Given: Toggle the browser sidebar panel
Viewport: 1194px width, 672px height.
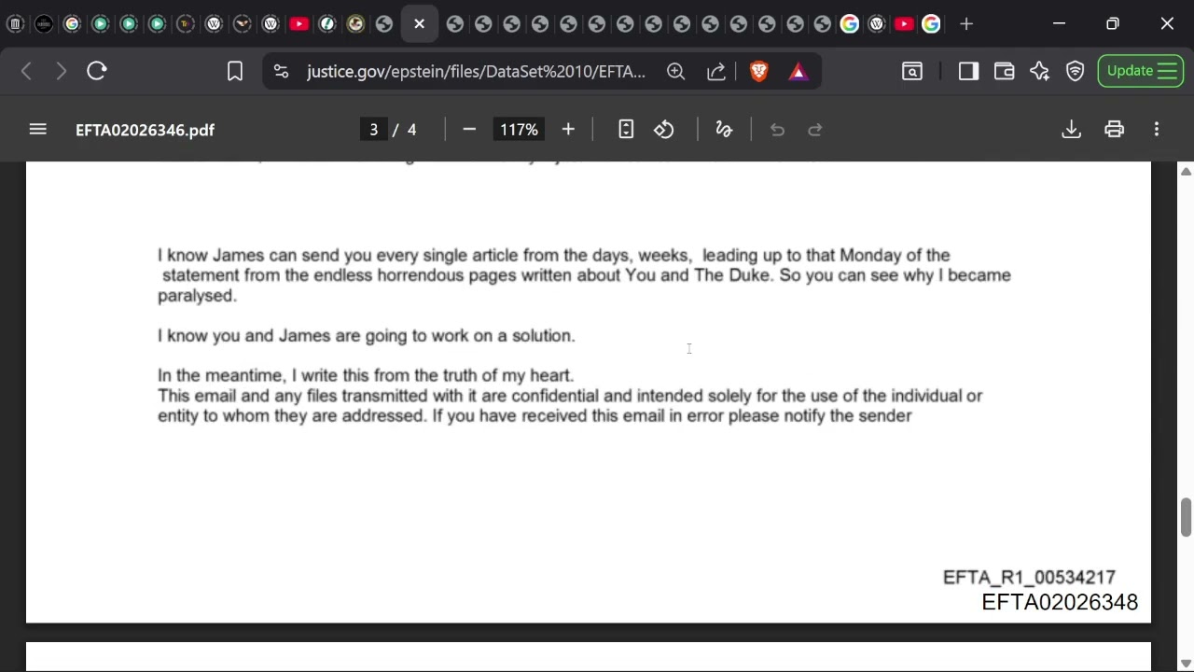Looking at the screenshot, I should 968,71.
